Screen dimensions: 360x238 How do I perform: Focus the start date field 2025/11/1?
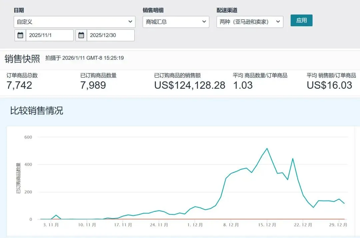pyautogui.click(x=50, y=35)
